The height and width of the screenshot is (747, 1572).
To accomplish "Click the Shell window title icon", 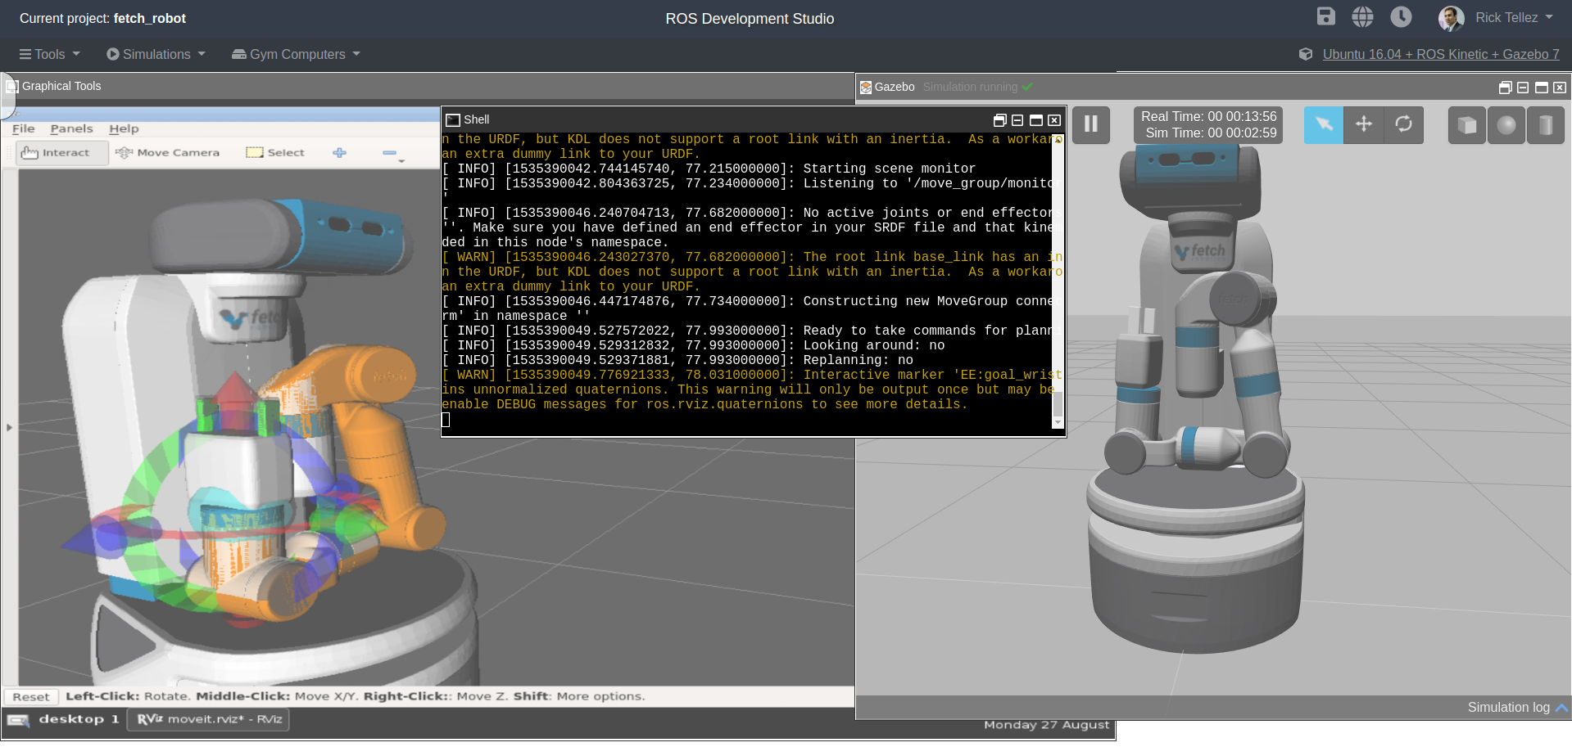I will [452, 119].
